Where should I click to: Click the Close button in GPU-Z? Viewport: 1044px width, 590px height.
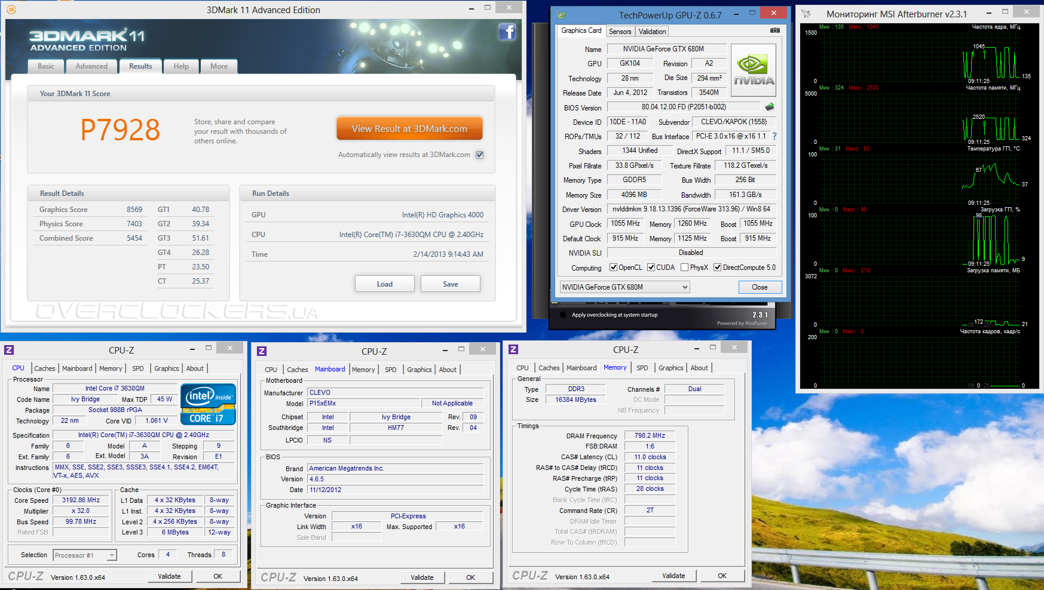[x=760, y=287]
